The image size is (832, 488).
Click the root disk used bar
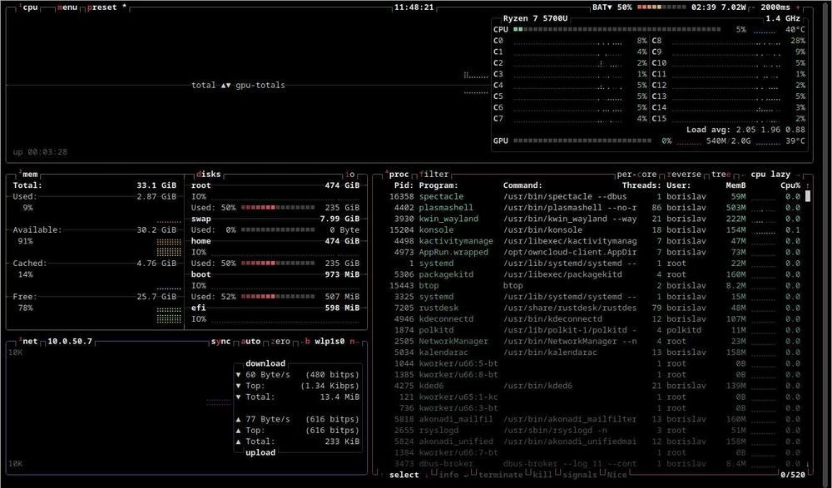(x=278, y=207)
